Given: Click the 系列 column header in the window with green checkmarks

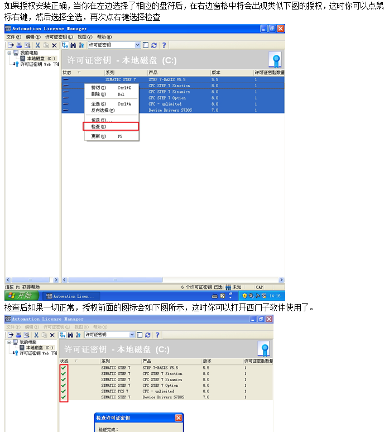Looking at the screenshot, I should pos(121,361).
